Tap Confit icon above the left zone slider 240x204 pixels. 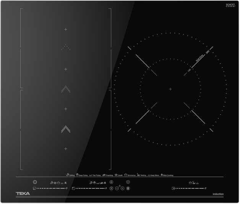[55, 183]
